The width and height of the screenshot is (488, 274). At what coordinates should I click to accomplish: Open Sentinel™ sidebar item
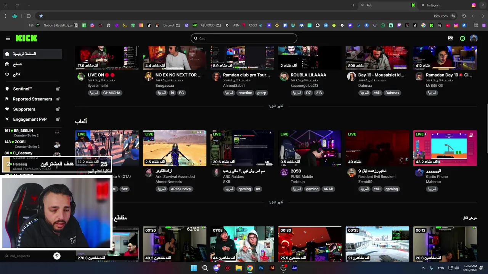pyautogui.click(x=22, y=89)
